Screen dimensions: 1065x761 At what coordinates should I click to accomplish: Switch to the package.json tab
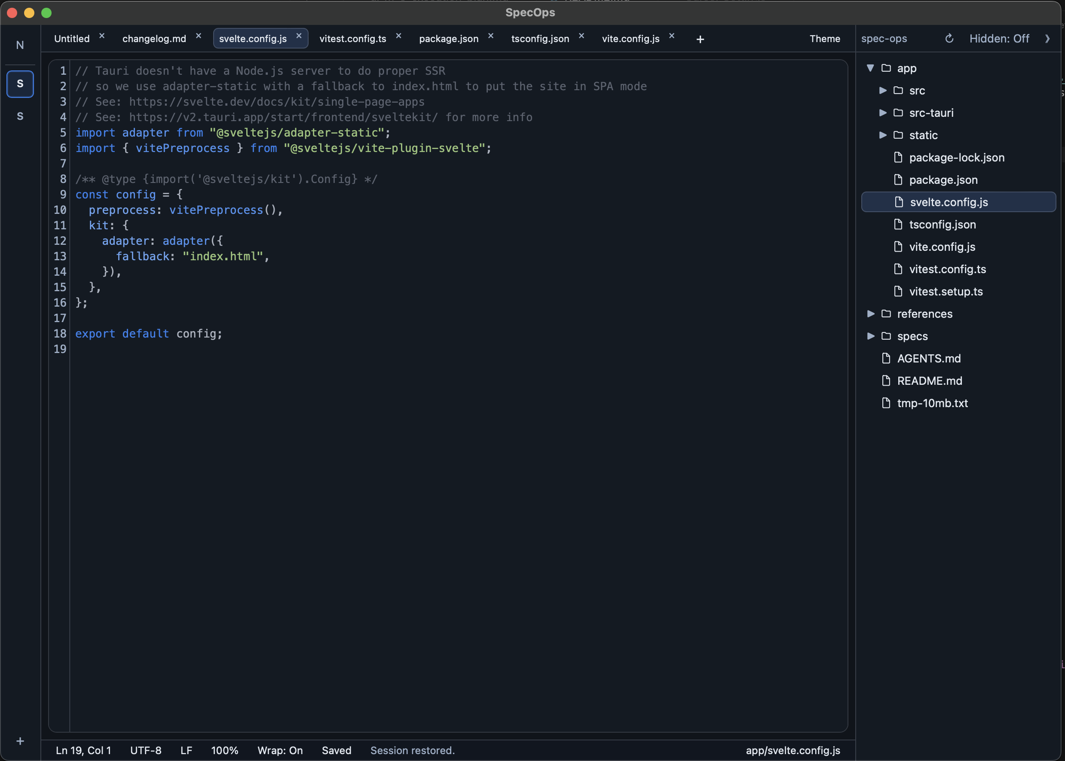point(449,38)
